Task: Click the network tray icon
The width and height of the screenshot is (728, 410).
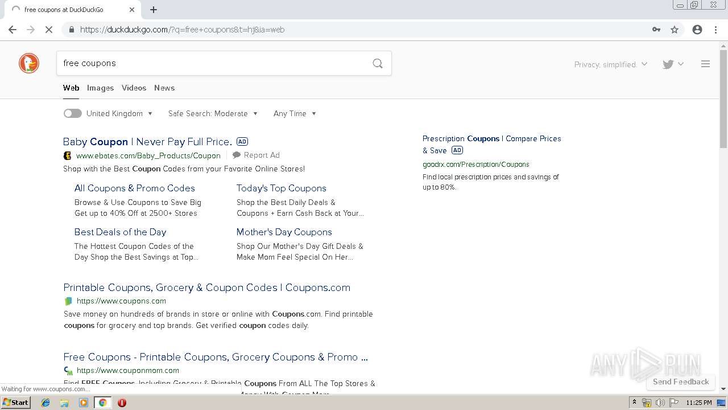Action: coord(647,403)
